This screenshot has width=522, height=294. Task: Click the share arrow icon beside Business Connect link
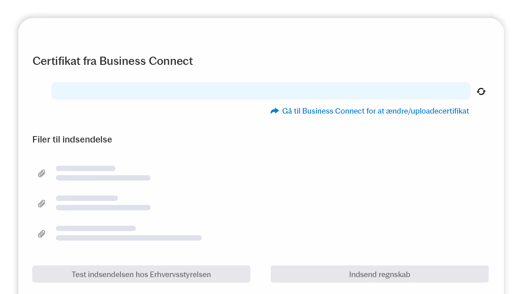tap(274, 111)
